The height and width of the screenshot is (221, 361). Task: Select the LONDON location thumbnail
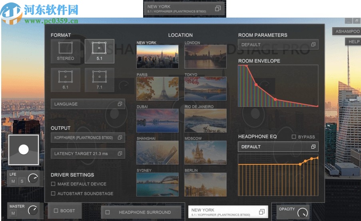point(205,57)
